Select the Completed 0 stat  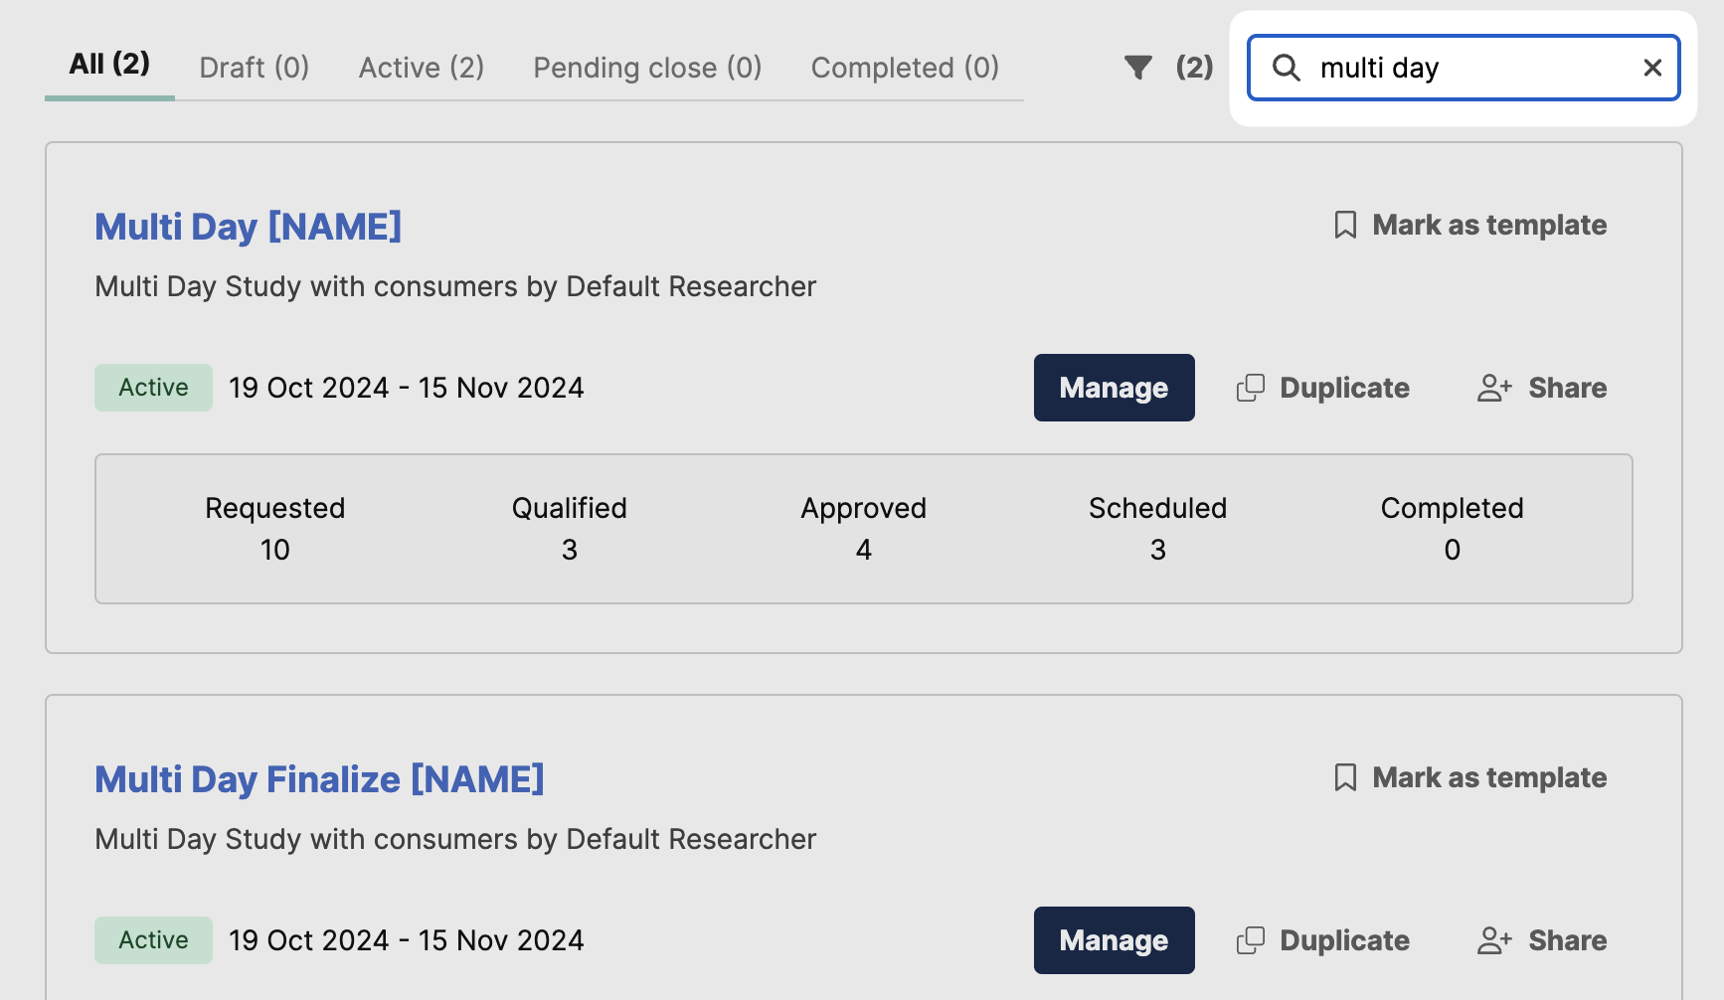click(x=1453, y=529)
